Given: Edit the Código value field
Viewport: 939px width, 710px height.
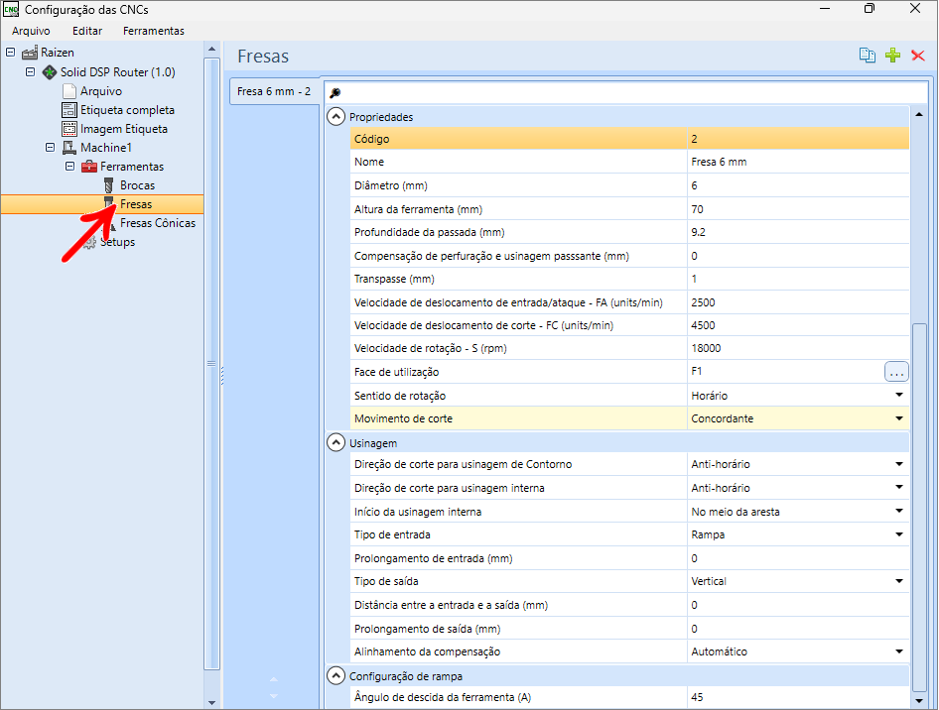Looking at the screenshot, I should [798, 139].
